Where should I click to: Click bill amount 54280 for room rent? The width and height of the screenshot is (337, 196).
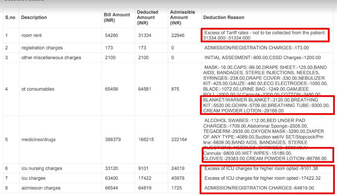(x=112, y=35)
